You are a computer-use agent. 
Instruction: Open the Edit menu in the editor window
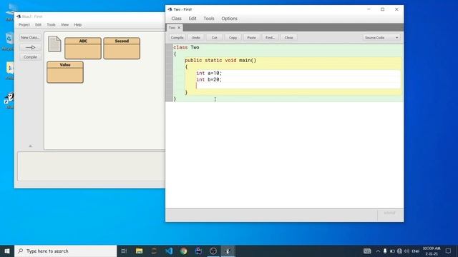pyautogui.click(x=193, y=19)
